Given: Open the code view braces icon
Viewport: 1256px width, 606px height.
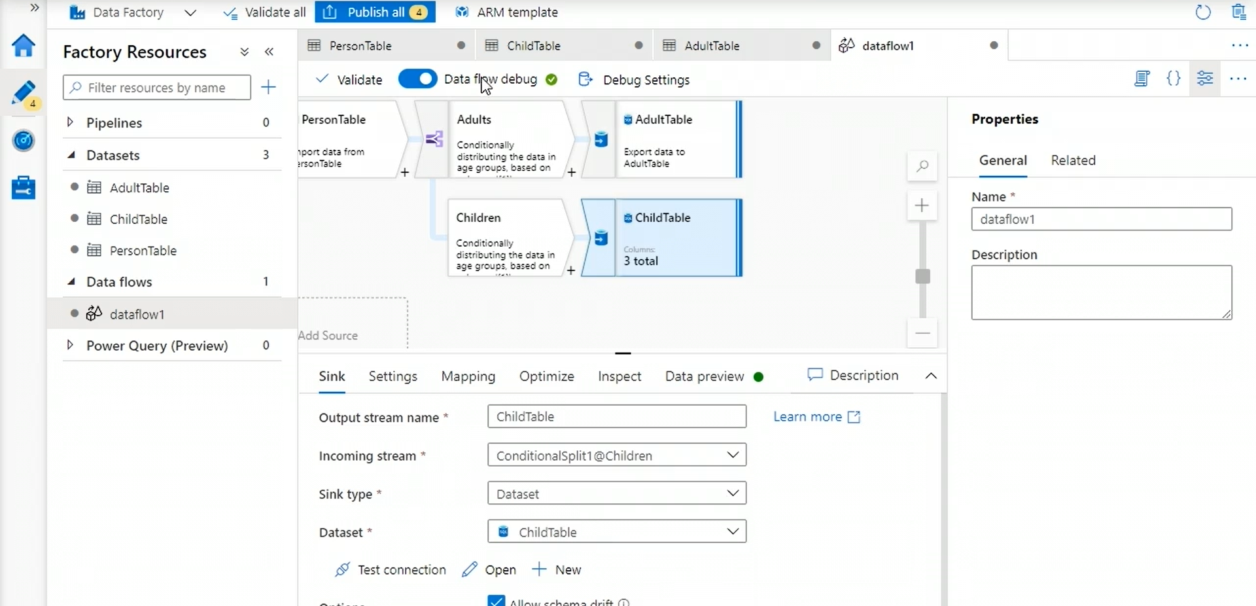Looking at the screenshot, I should coord(1174,79).
